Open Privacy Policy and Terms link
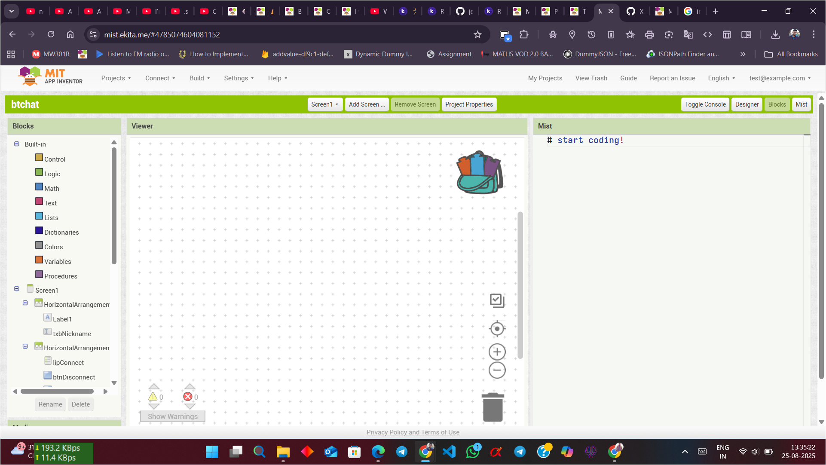This screenshot has width=826, height=465. (x=413, y=432)
